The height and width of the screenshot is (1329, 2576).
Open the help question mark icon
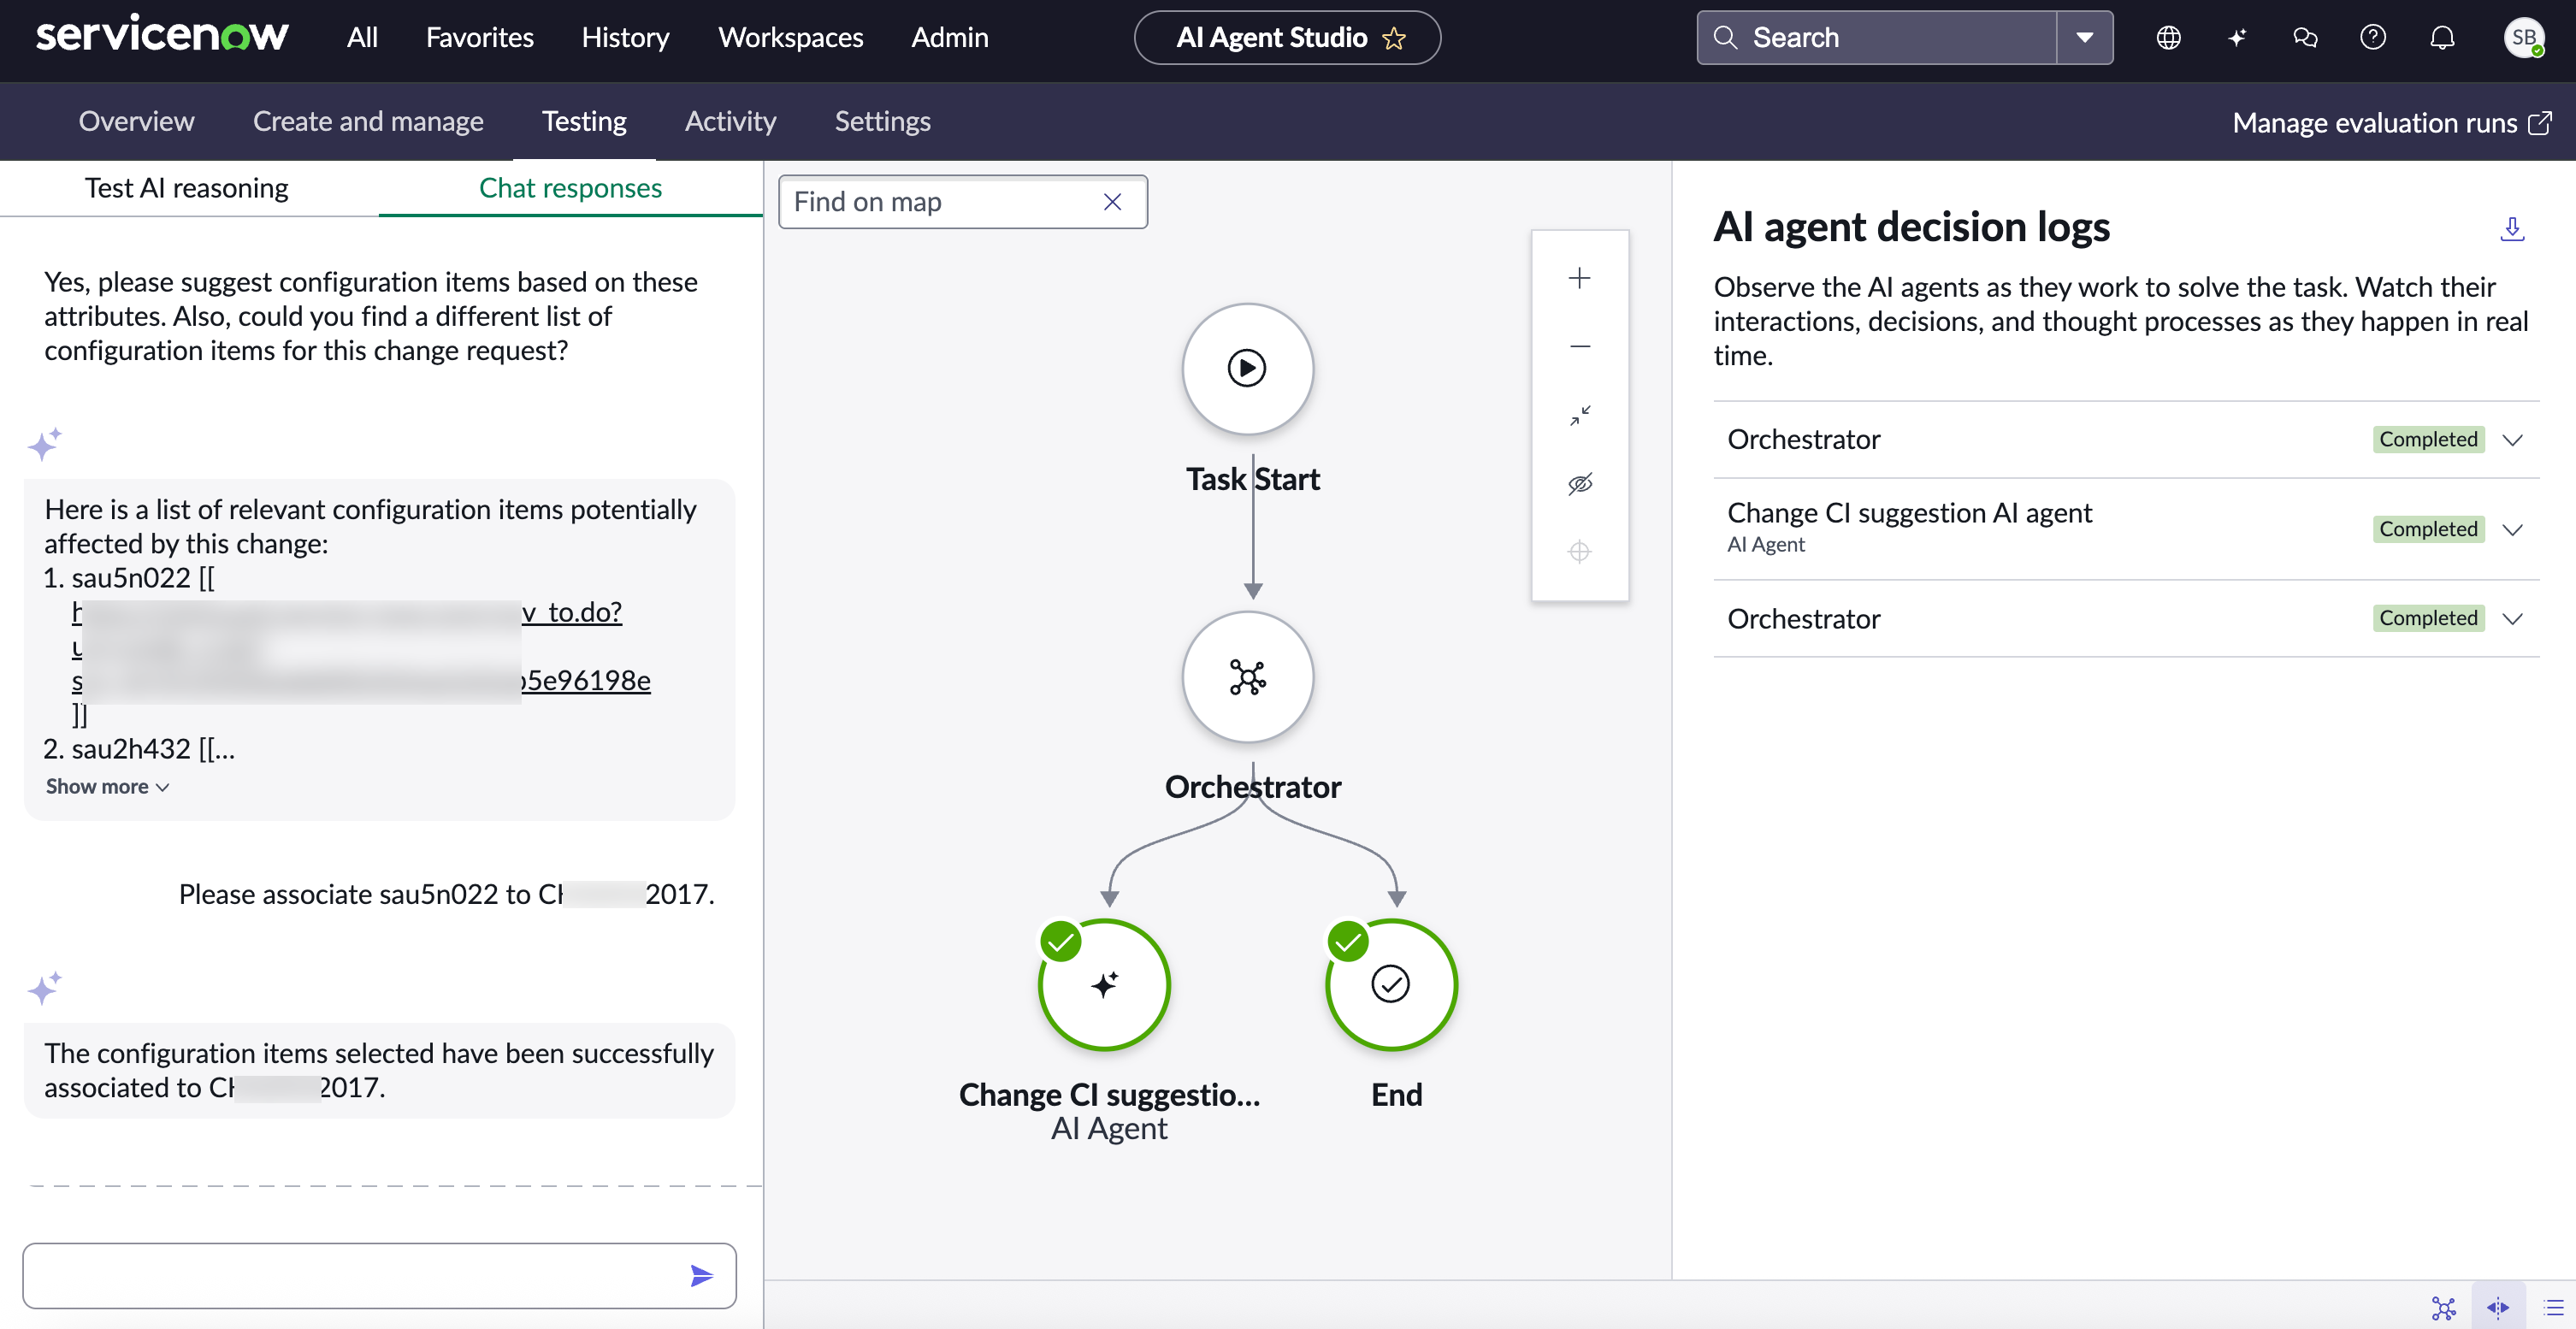coord(2373,38)
